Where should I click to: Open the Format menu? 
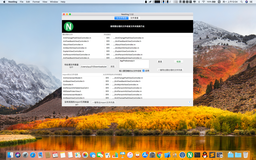(36, 2)
